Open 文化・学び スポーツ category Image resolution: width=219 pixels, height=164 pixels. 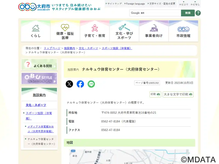pyautogui.click(x=124, y=31)
